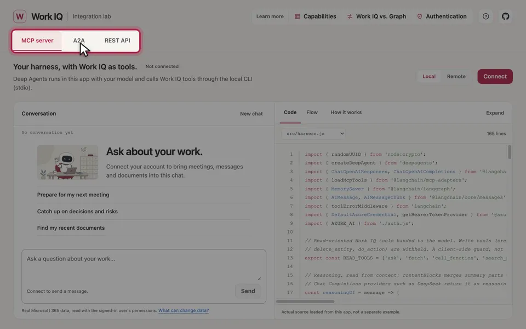Click the robot illustration thumbnail
This screenshot has width=526, height=329.
[x=67, y=162]
